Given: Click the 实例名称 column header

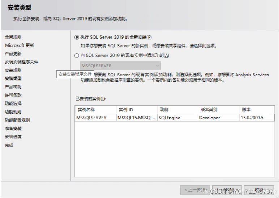Looking at the screenshot, I should (95, 110).
